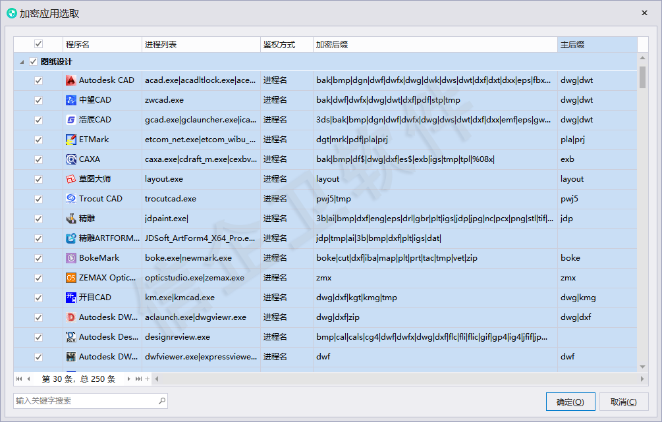Go to the next record arrow
The image size is (662, 422).
tap(128, 379)
